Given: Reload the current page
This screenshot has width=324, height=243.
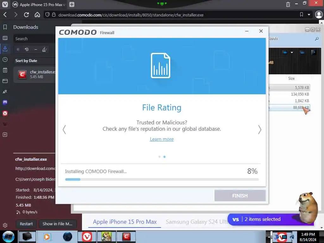Looking at the screenshot, I should [26, 15].
